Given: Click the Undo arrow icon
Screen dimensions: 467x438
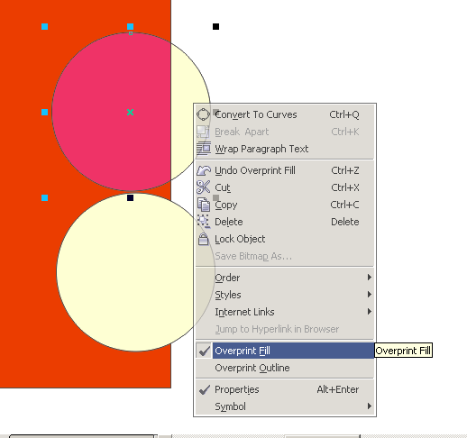Looking at the screenshot, I should [204, 170].
